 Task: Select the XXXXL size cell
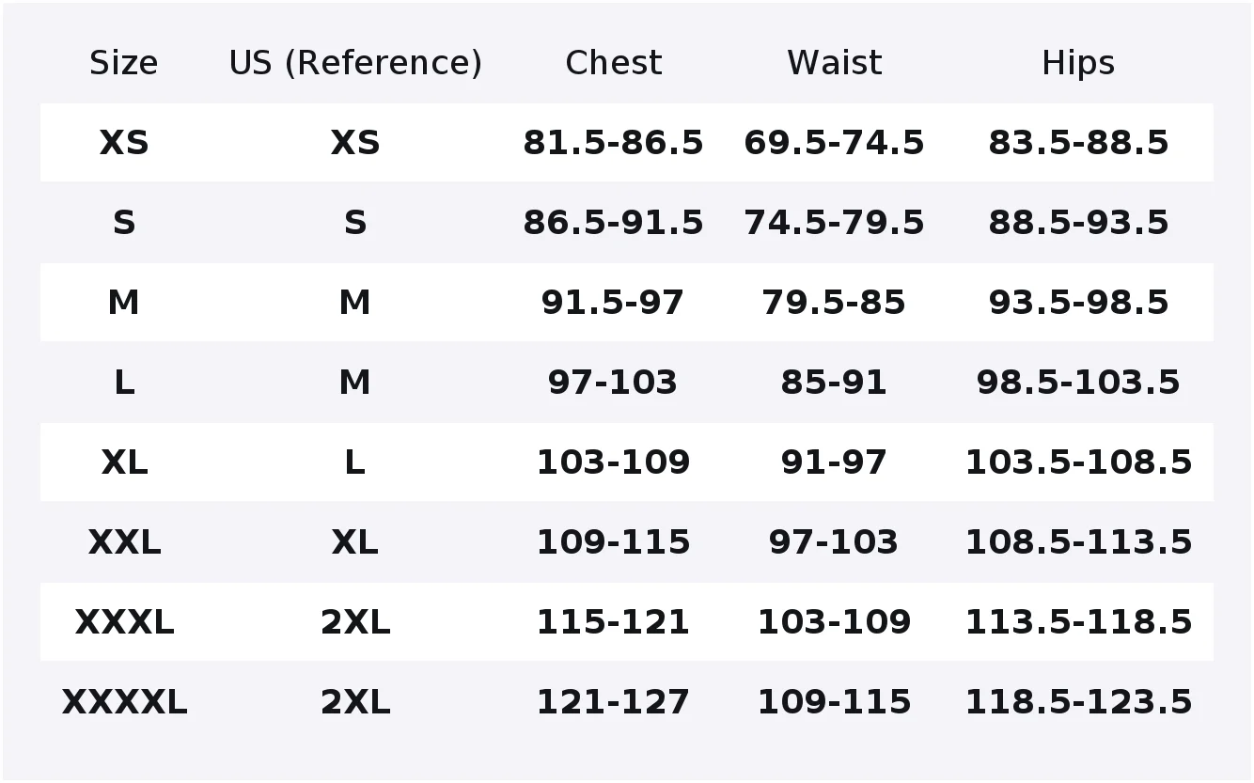click(x=124, y=702)
